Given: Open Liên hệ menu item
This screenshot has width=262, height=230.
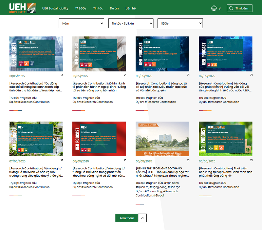Looking at the screenshot, I should coord(131,9).
